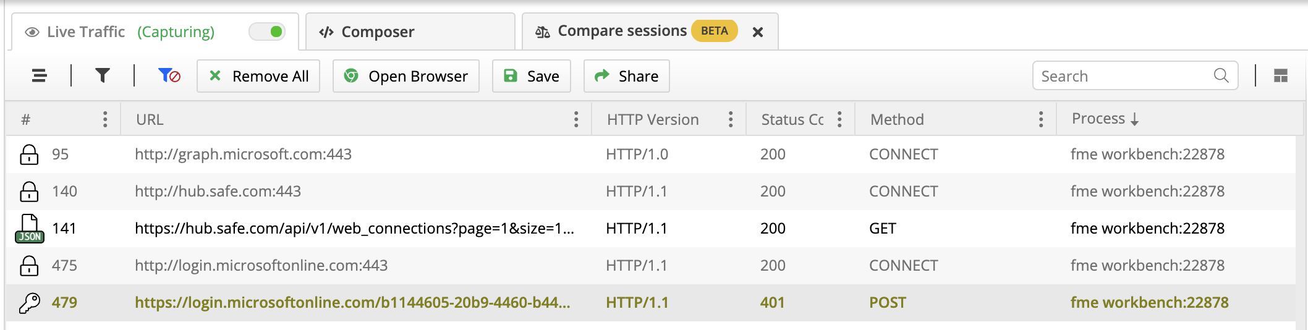1308x330 pixels.
Task: Click the eye icon on Live Traffic tab
Action: click(x=32, y=32)
